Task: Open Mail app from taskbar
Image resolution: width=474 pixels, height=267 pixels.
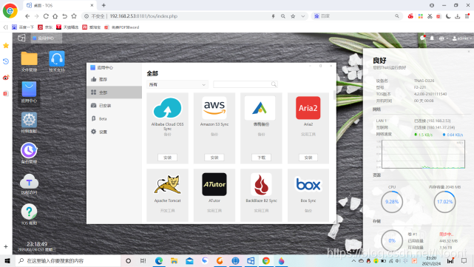Action: (189, 260)
